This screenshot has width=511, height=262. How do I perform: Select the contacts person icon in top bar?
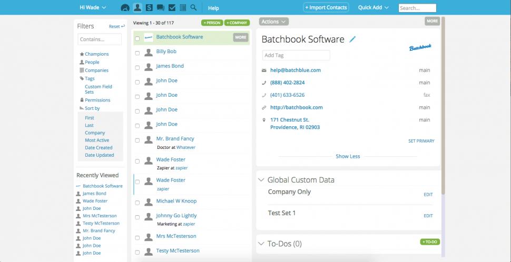pyautogui.click(x=137, y=7)
